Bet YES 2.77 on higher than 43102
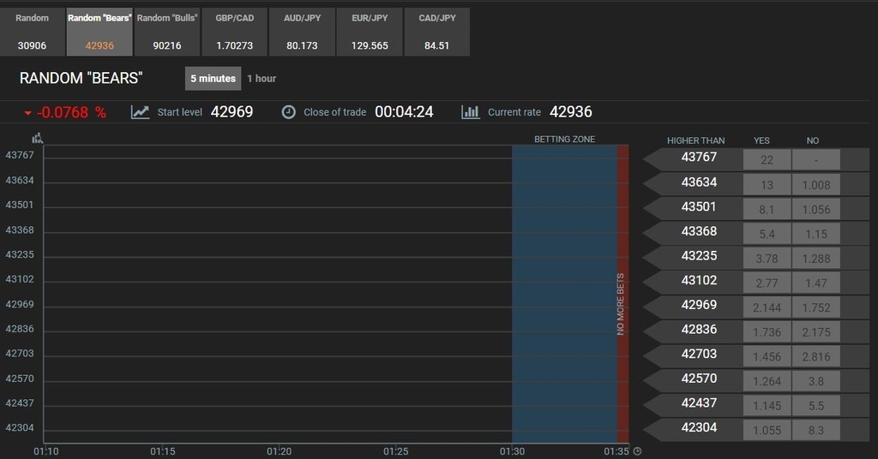This screenshot has width=878, height=459. [767, 283]
